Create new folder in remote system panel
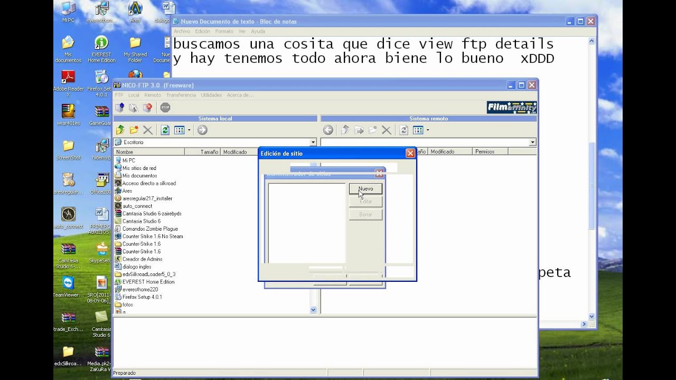 (373, 130)
